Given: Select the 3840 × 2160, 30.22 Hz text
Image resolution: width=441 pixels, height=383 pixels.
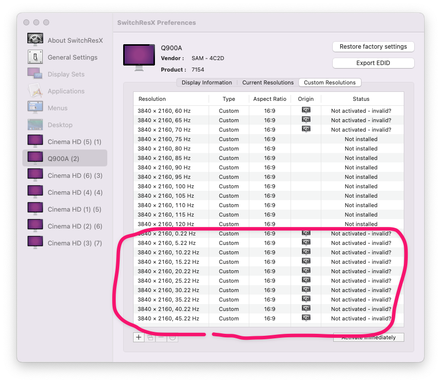Looking at the screenshot, I should point(168,290).
